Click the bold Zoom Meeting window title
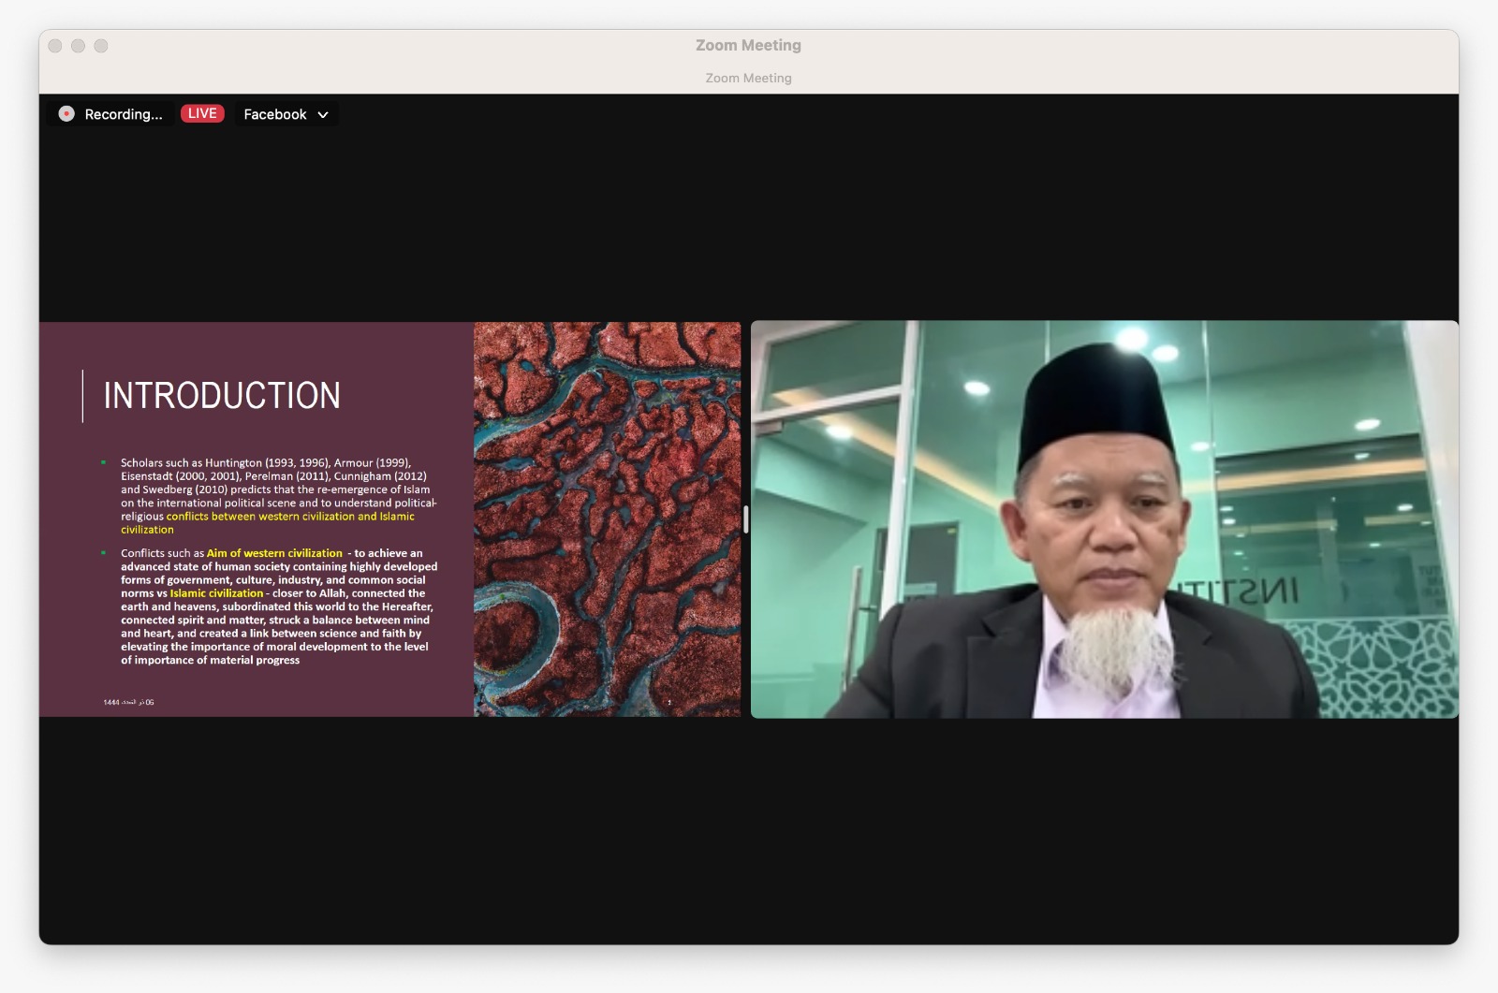Image resolution: width=1498 pixels, height=993 pixels. [748, 45]
